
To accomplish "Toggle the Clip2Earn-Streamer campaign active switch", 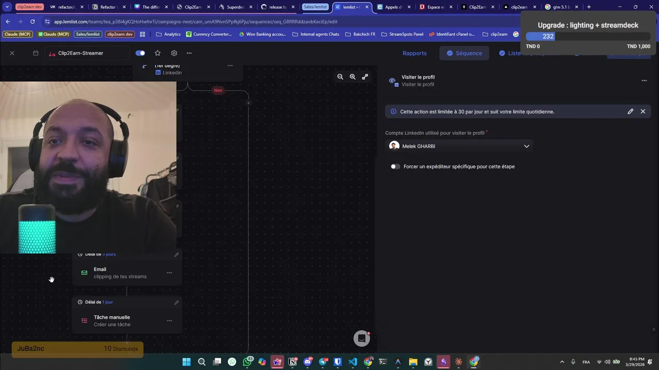I will (x=140, y=53).
